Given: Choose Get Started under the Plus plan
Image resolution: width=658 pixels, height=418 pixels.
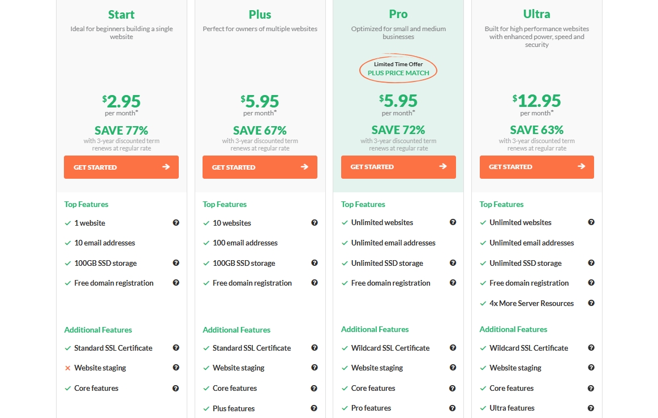Looking at the screenshot, I should tap(260, 167).
